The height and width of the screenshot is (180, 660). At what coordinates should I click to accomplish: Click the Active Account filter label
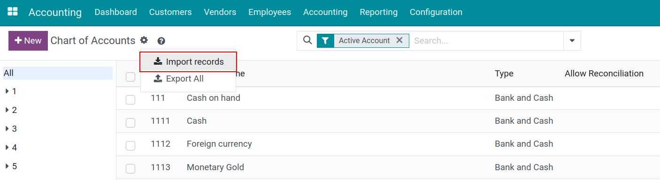[364, 41]
